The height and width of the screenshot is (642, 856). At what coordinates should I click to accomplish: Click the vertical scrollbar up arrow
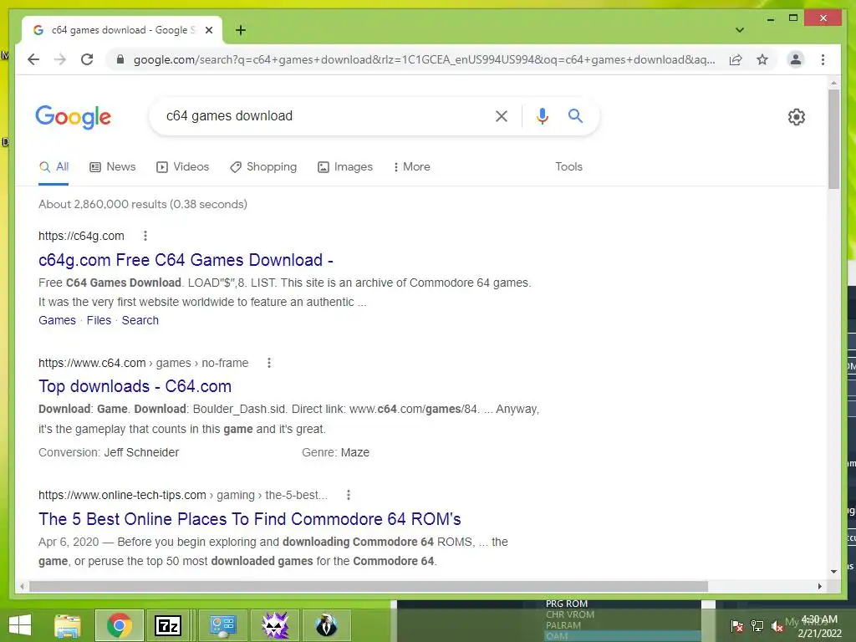pos(833,84)
